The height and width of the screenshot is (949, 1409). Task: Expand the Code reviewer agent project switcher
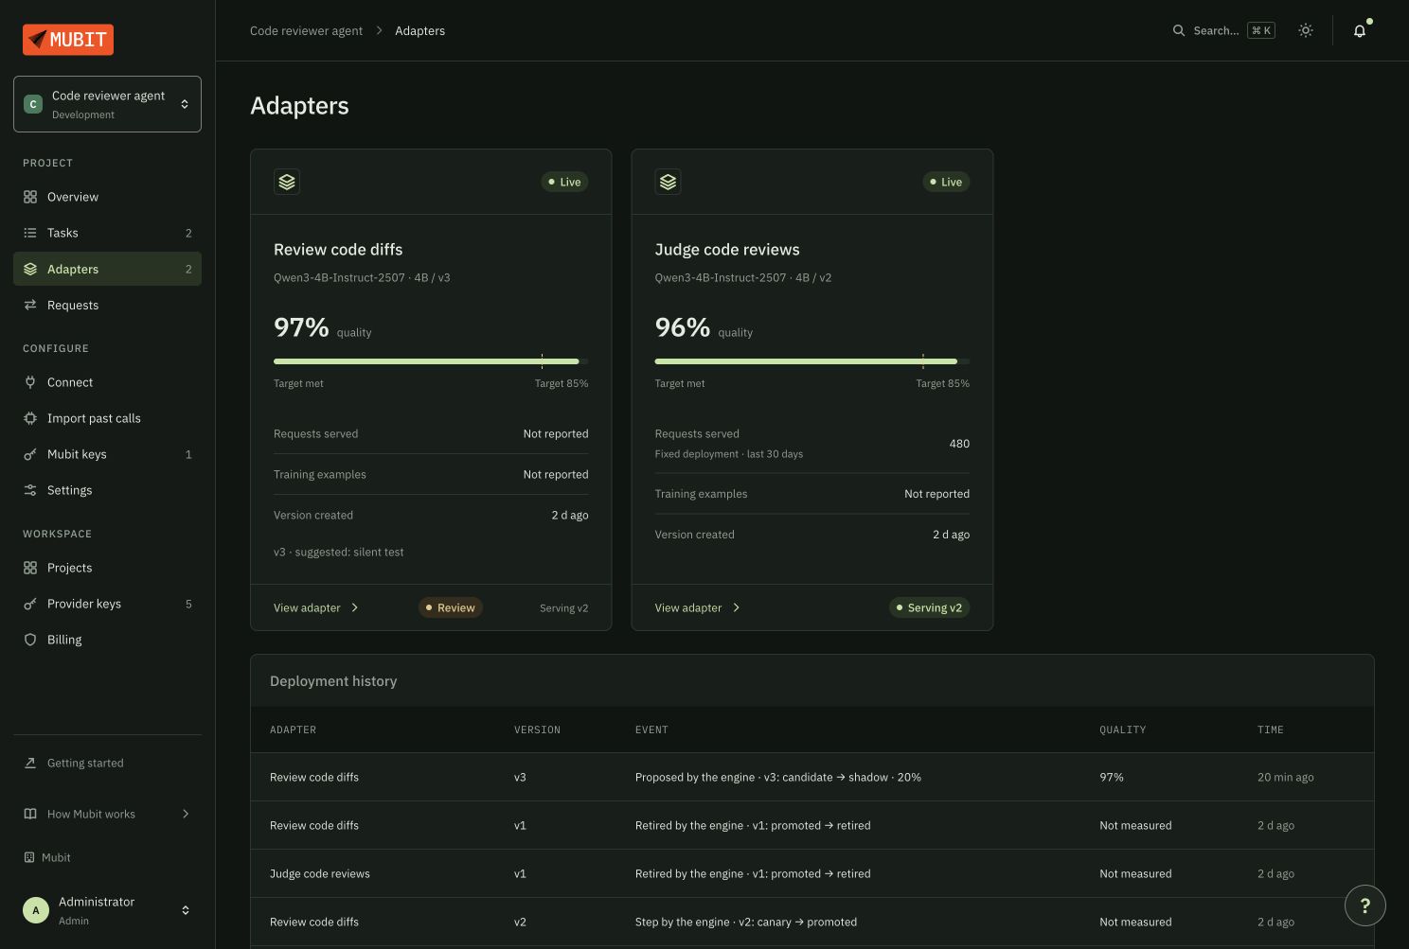pyautogui.click(x=107, y=104)
